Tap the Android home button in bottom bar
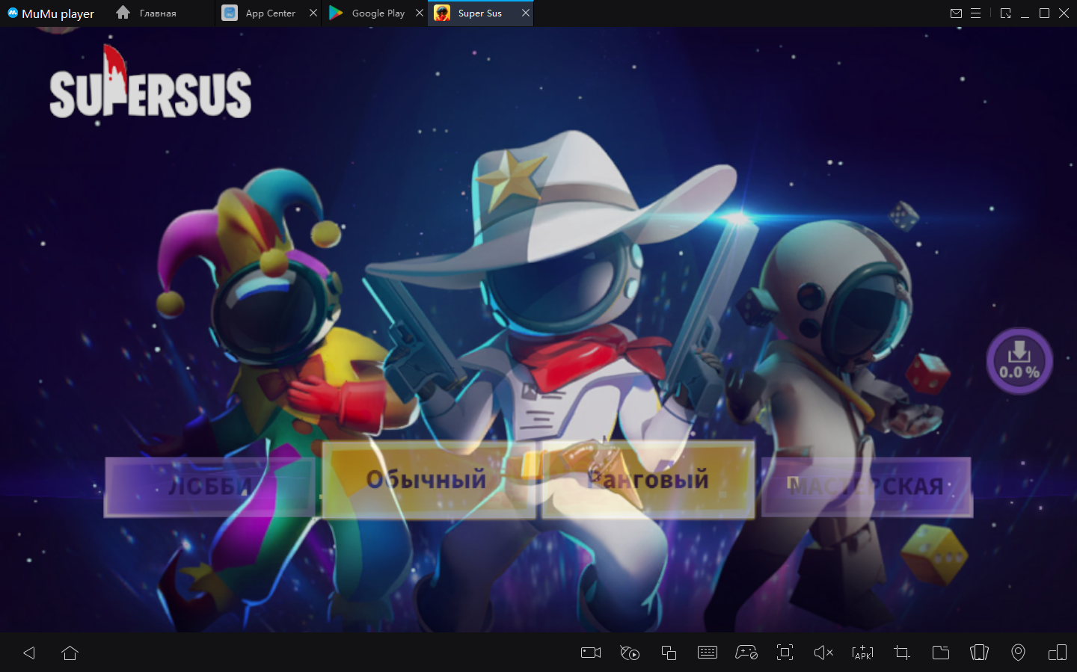This screenshot has width=1077, height=672. [70, 653]
